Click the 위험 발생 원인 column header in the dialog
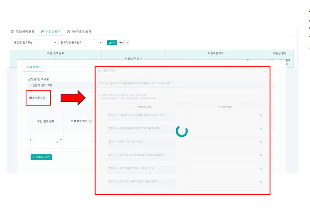Image resolution: width=310 pixels, height=219 pixels. pos(225,107)
